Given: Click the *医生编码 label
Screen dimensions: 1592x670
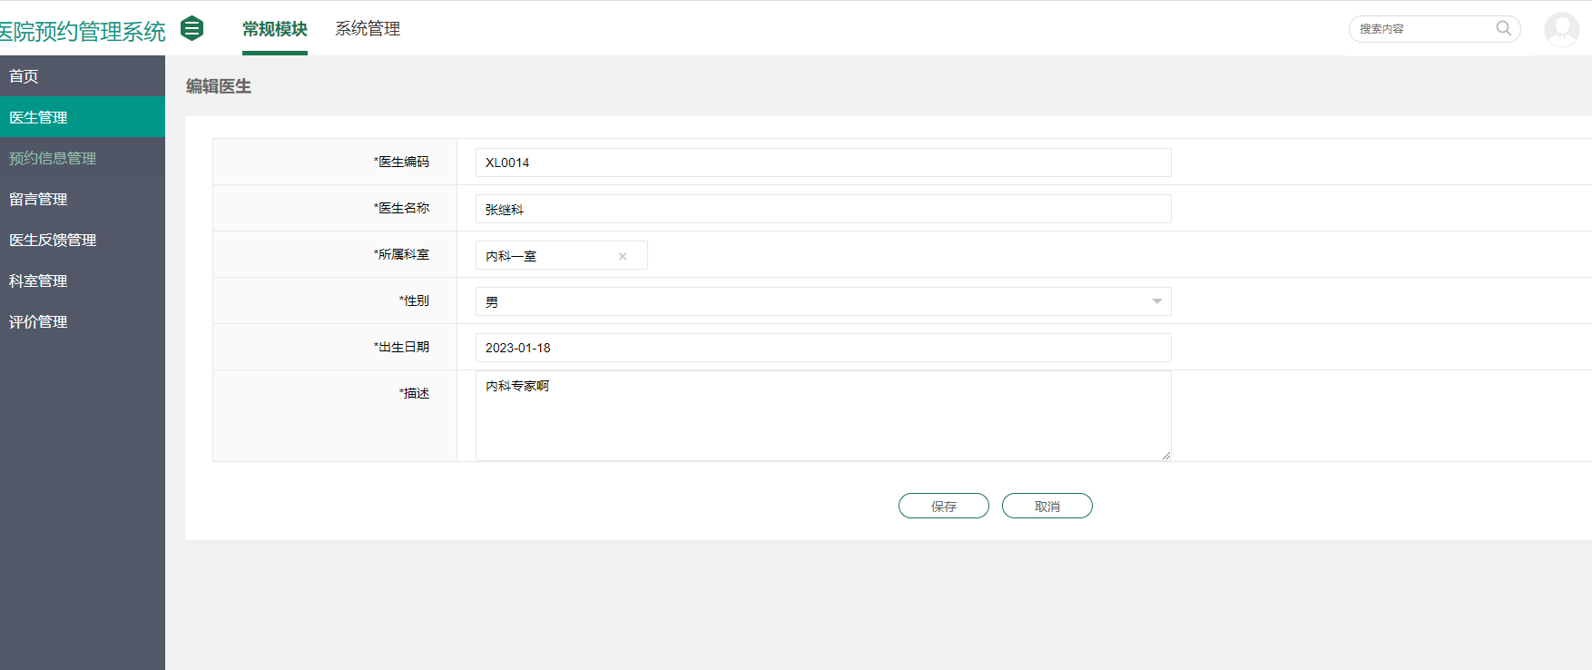Looking at the screenshot, I should coord(401,162).
